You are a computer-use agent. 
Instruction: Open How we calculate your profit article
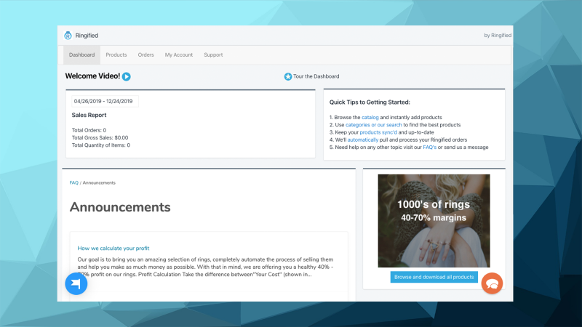pyautogui.click(x=113, y=248)
